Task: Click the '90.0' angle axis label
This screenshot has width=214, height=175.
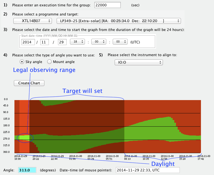Action: tap(6, 112)
